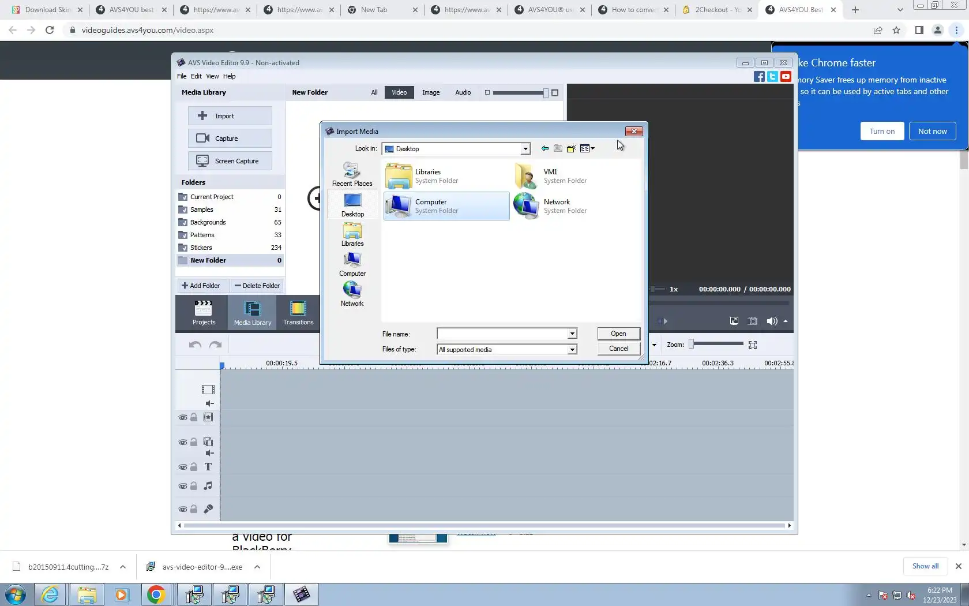Open the Help menu in AVS Video Editor

point(229,76)
